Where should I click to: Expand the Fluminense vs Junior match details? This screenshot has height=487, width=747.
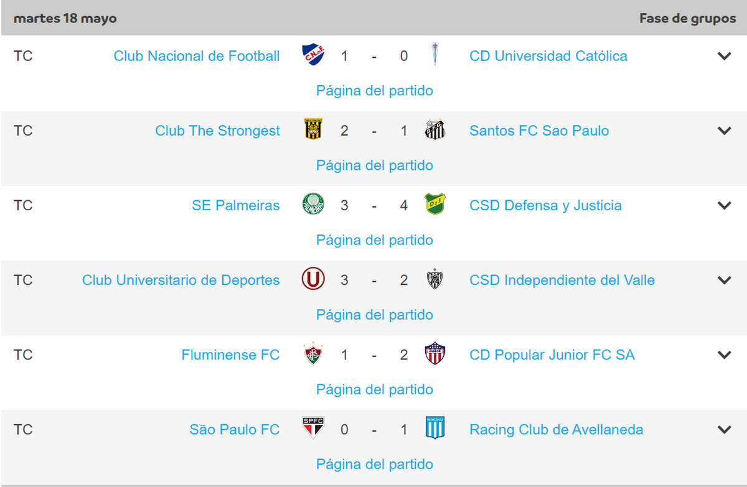tap(724, 355)
